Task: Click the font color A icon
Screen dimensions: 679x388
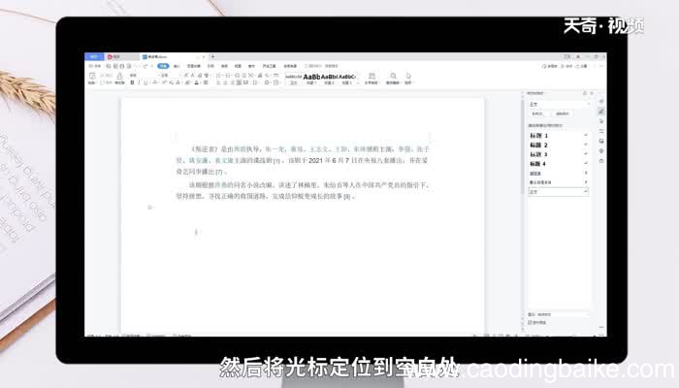Action: click(x=196, y=82)
